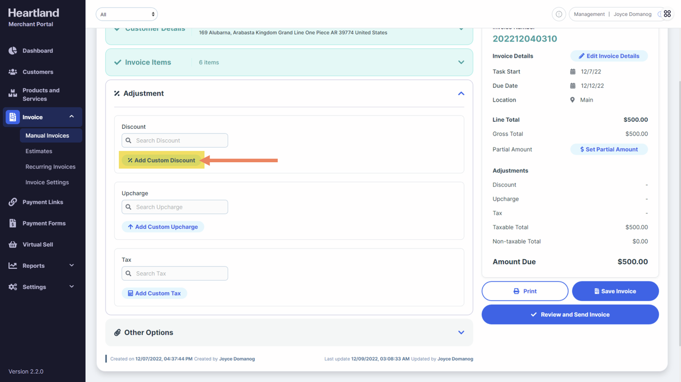Collapse the Adjustment section chevron
The width and height of the screenshot is (681, 382).
point(461,94)
